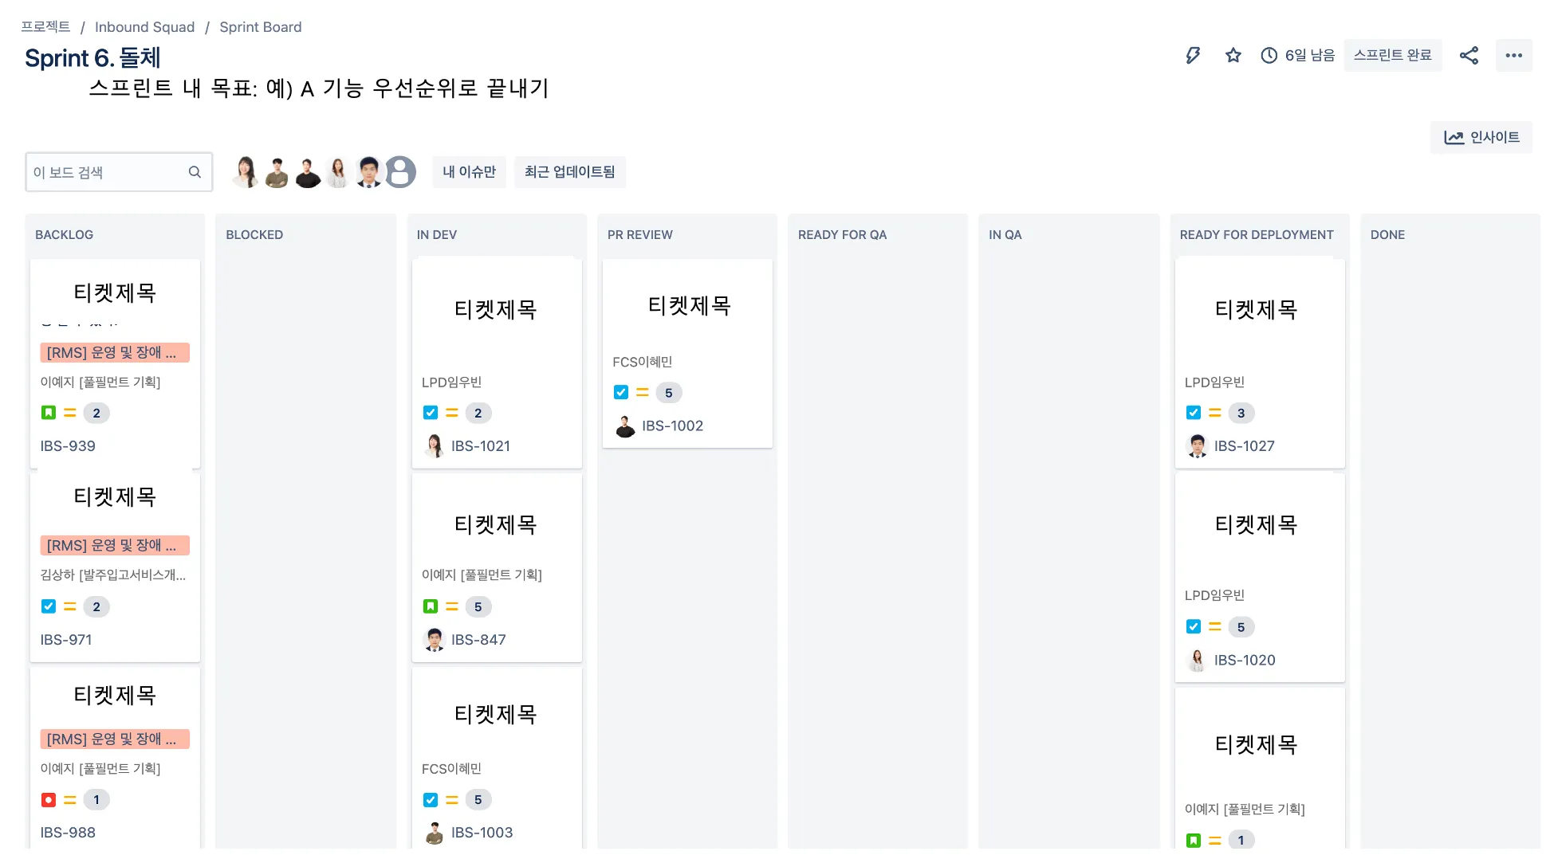Click the lightning bolt automation icon

(1193, 55)
